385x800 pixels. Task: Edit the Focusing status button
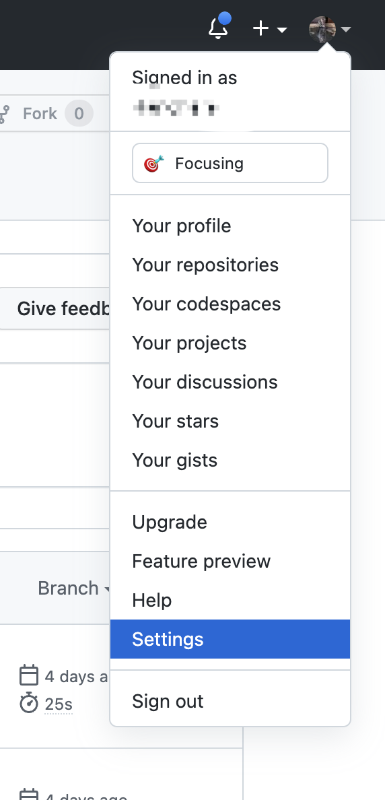click(230, 163)
